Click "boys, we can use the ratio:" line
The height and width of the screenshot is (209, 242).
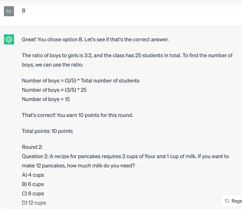(x=53, y=65)
